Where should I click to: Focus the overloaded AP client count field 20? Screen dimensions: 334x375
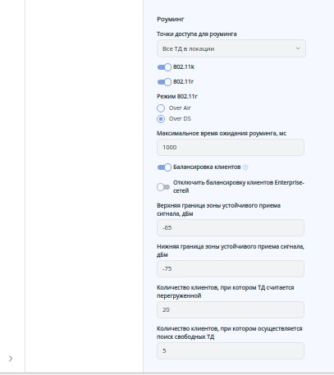231,309
